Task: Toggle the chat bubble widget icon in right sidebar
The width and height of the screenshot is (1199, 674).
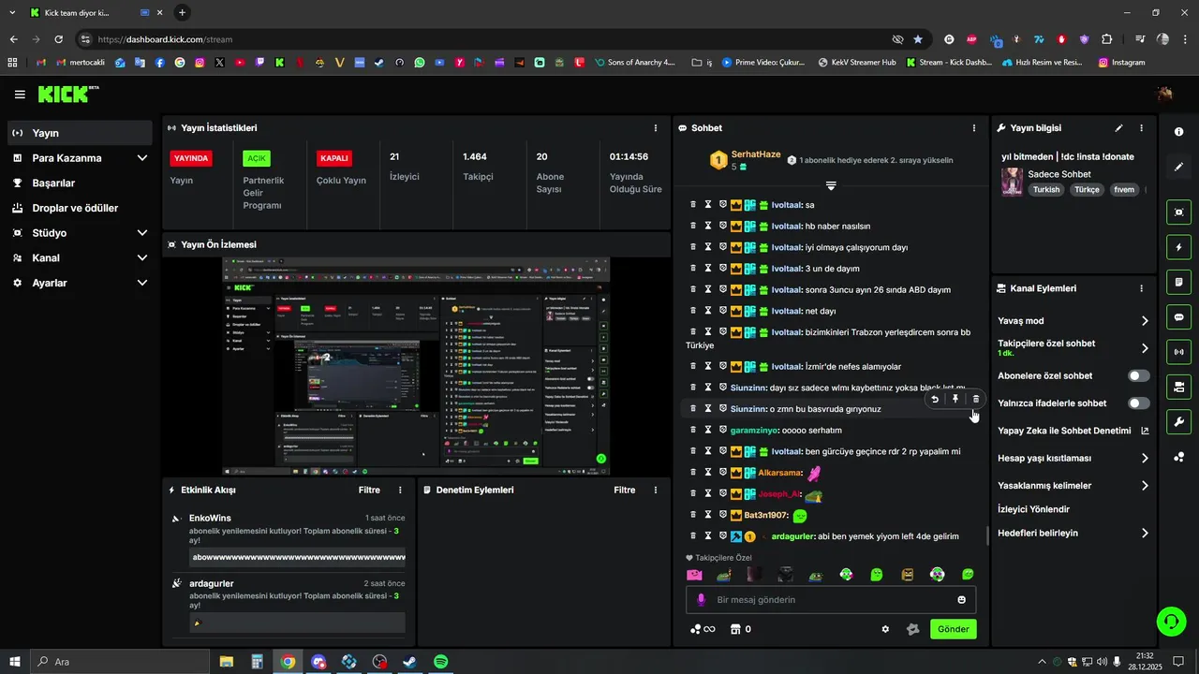Action: tap(1179, 316)
